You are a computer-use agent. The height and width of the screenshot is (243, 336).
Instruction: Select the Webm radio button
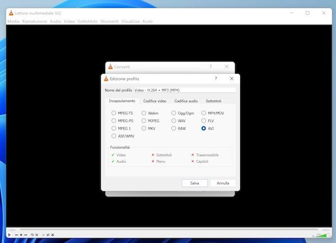pyautogui.click(x=144, y=113)
